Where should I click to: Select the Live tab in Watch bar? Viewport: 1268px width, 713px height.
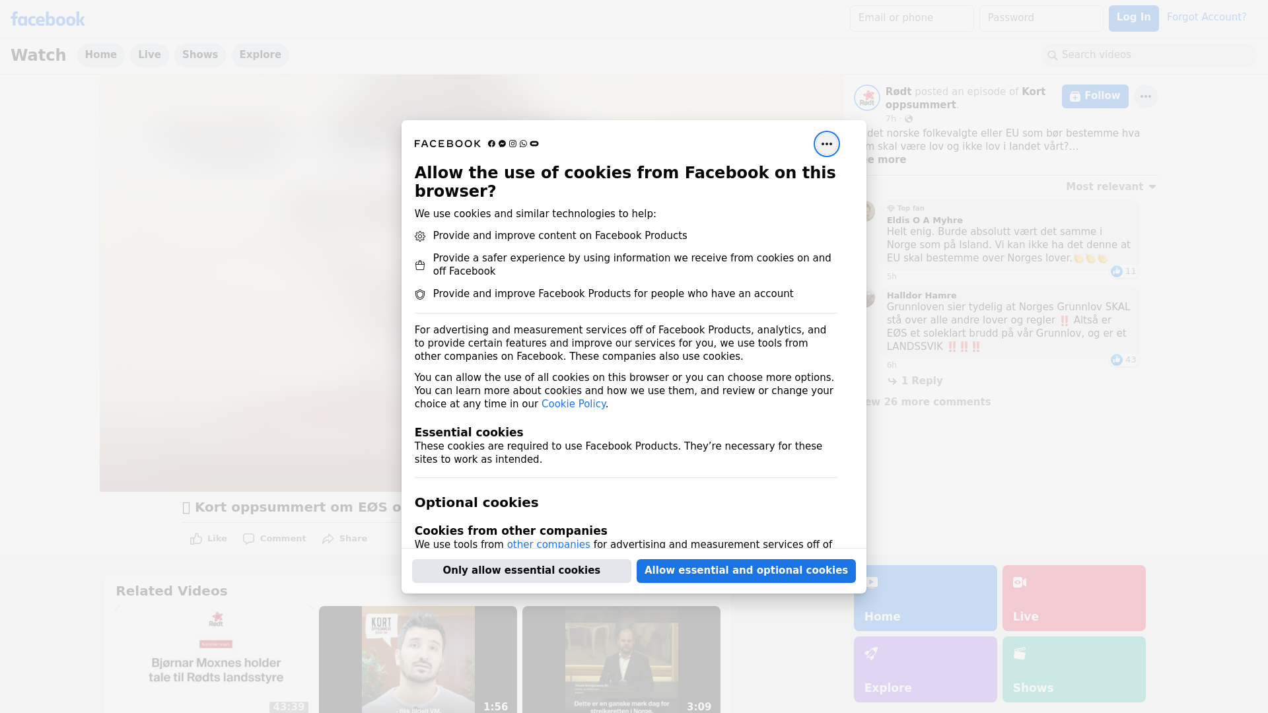[x=149, y=55]
